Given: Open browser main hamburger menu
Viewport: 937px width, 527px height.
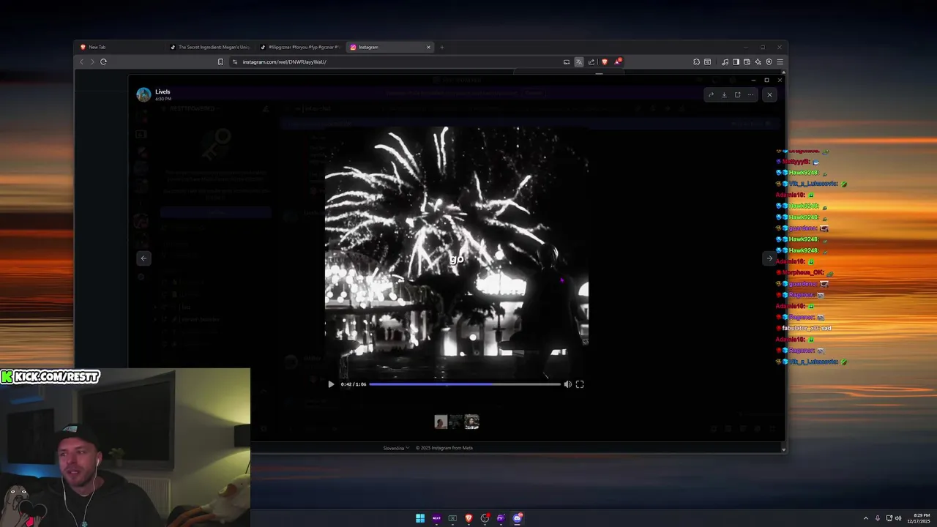Looking at the screenshot, I should click(780, 61).
